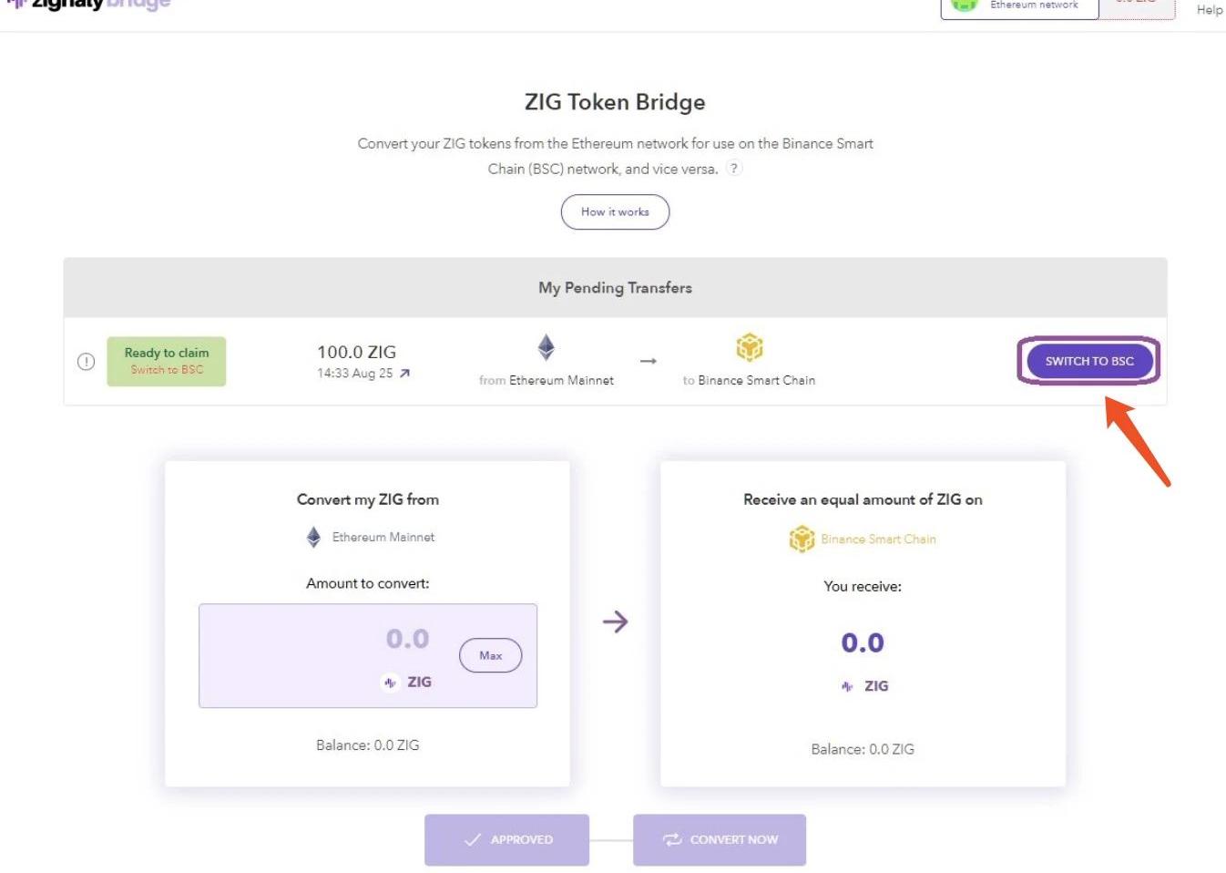Click the APPROVED button
This screenshot has height=873, width=1226.
point(506,839)
